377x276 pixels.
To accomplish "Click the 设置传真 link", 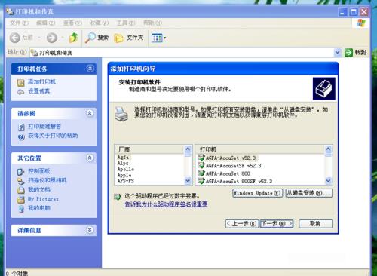I will [x=38, y=91].
